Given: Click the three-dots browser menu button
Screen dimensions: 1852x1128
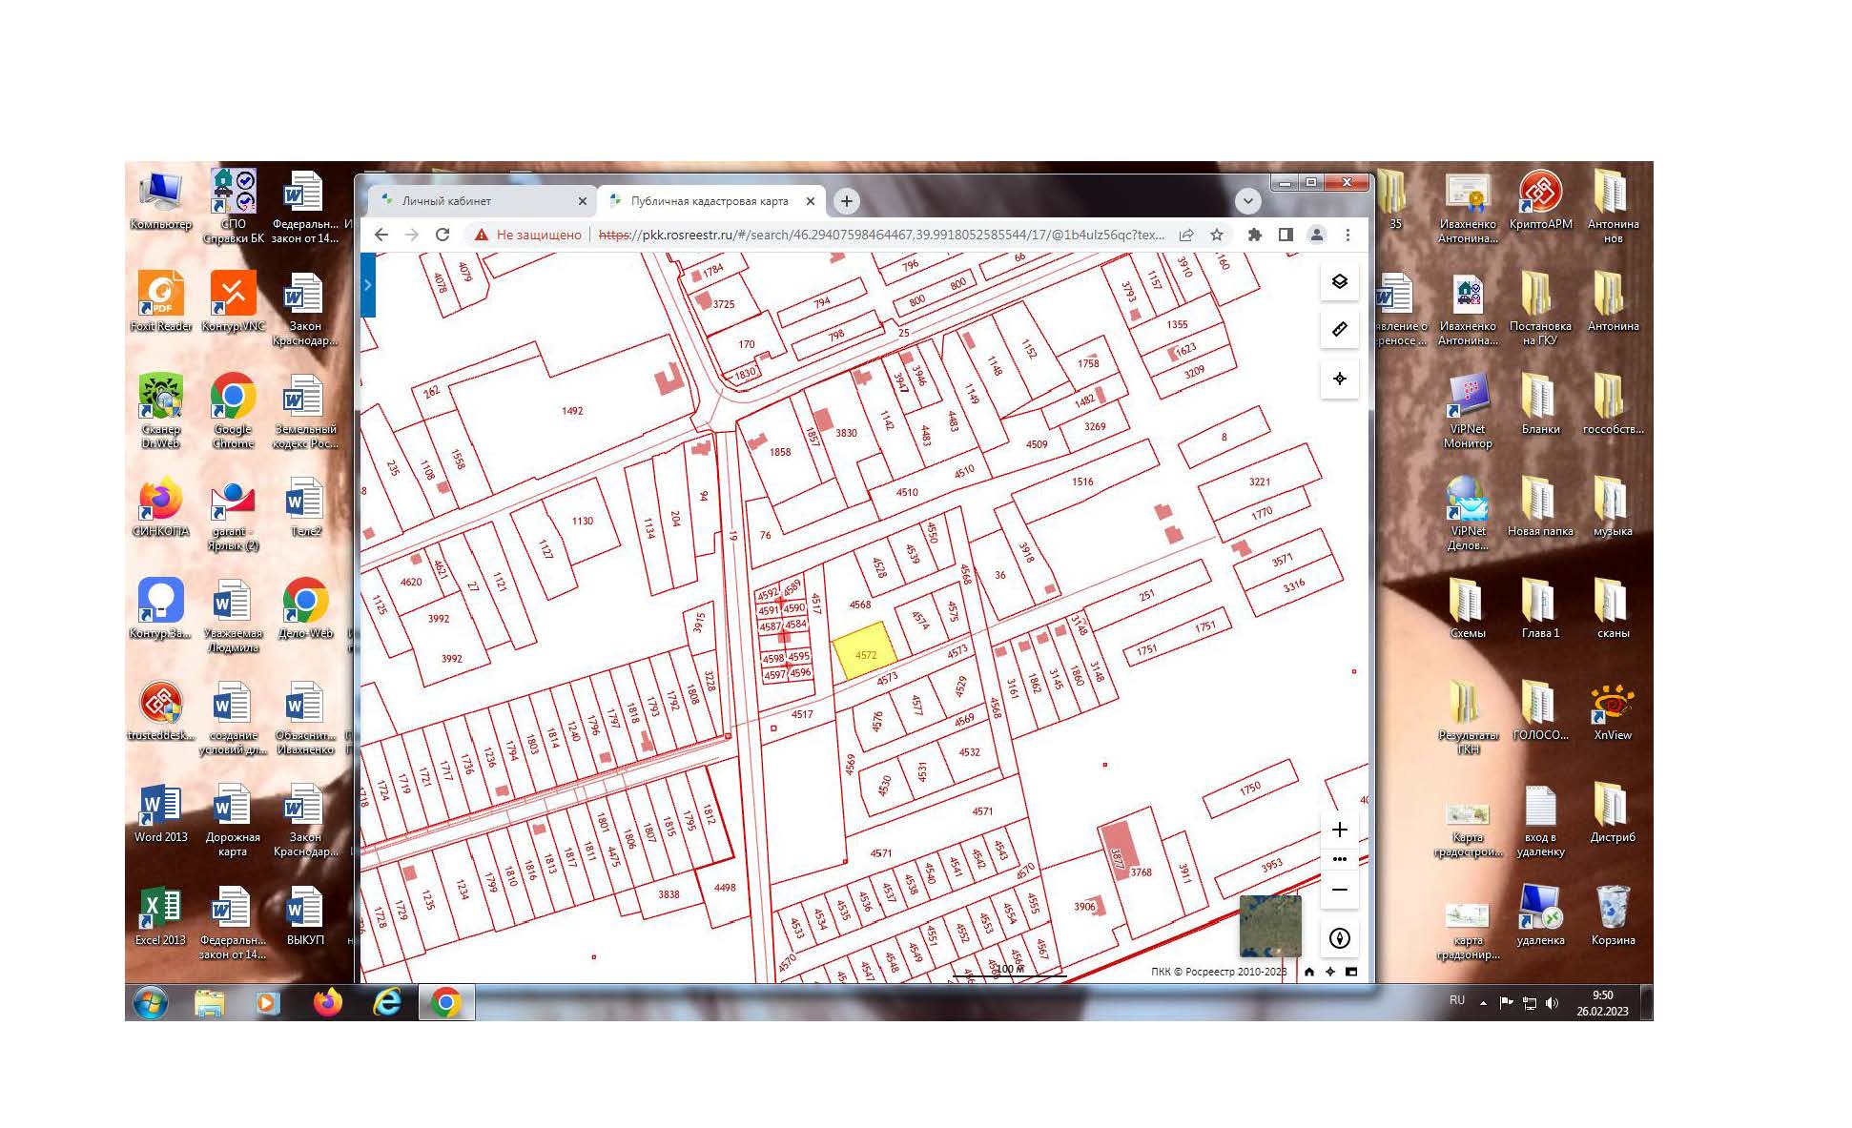Looking at the screenshot, I should 1346,236.
